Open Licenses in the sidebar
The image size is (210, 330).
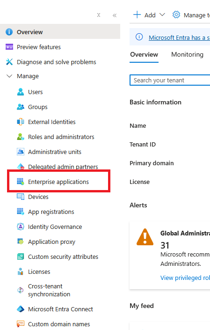coord(39,271)
